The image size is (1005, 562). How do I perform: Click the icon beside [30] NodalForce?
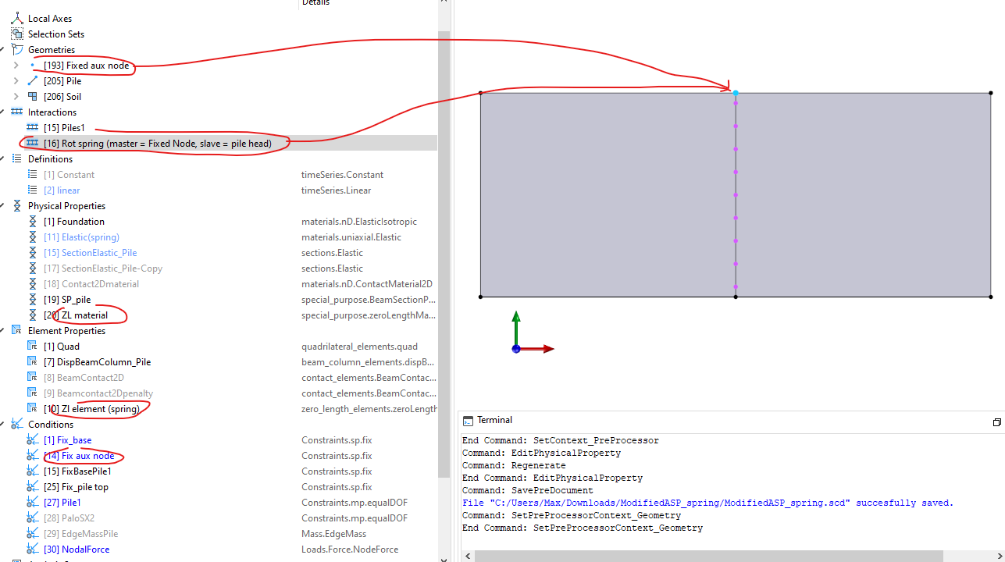[33, 549]
